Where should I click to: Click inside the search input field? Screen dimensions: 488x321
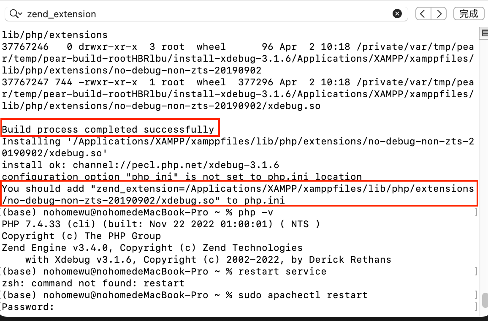click(x=169, y=14)
